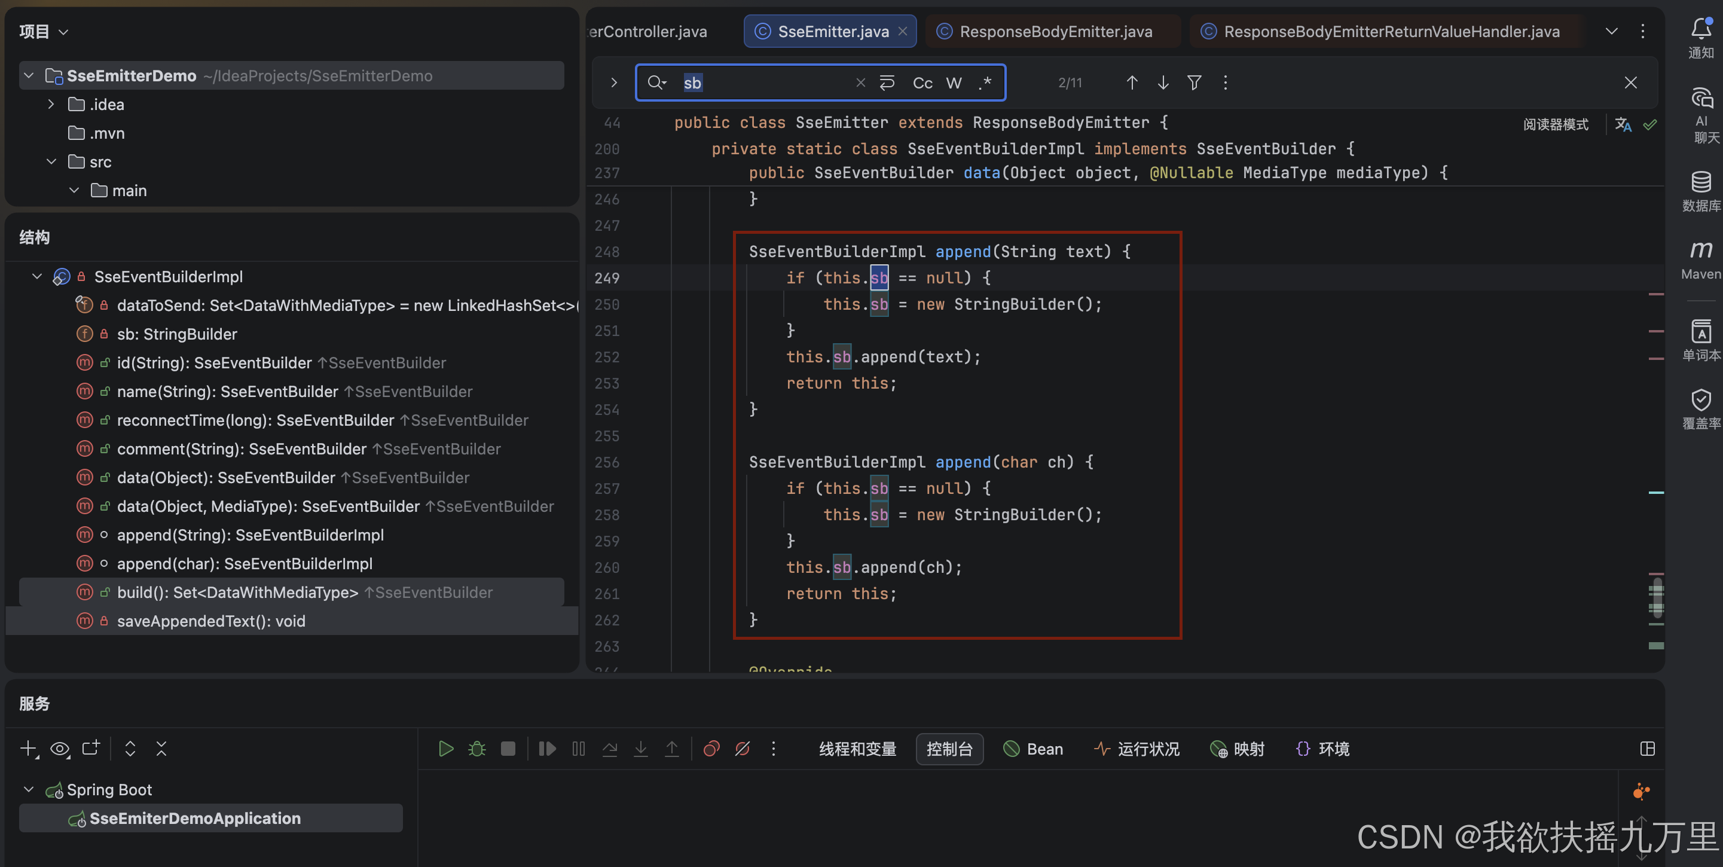This screenshot has width=1723, height=867.
Task: Go to previous search occurrence
Action: point(1132,83)
